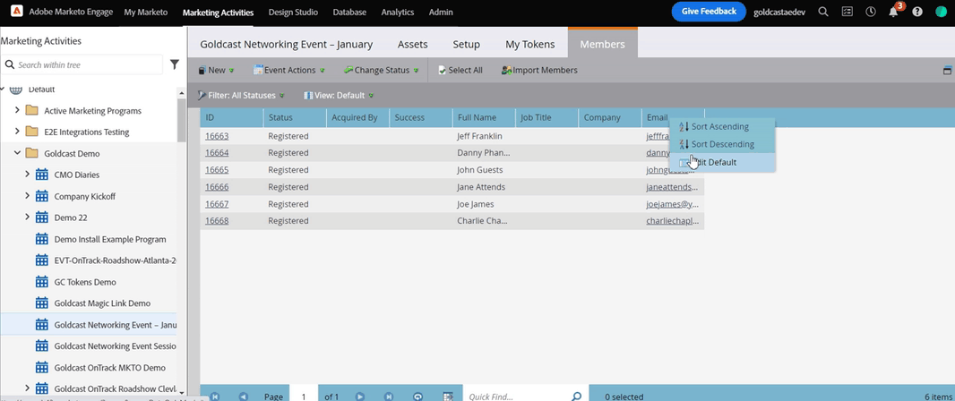Click the Quick Find search magnifier
Screen dimensions: 955x401
click(x=576, y=397)
